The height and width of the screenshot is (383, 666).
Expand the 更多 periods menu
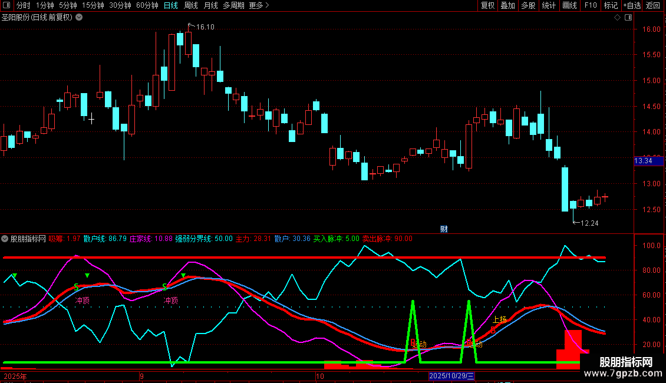pyautogui.click(x=259, y=5)
